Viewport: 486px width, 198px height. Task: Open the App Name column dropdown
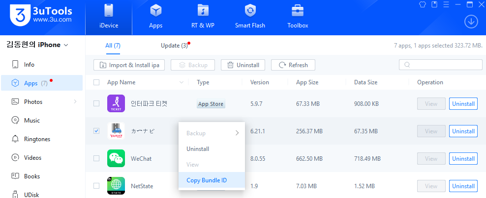(x=182, y=82)
